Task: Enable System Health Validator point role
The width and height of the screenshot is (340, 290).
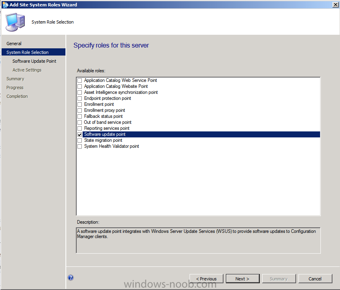Action: point(79,146)
